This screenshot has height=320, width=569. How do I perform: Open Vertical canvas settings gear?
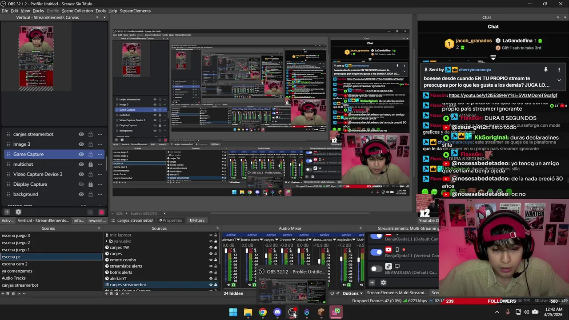18,212
